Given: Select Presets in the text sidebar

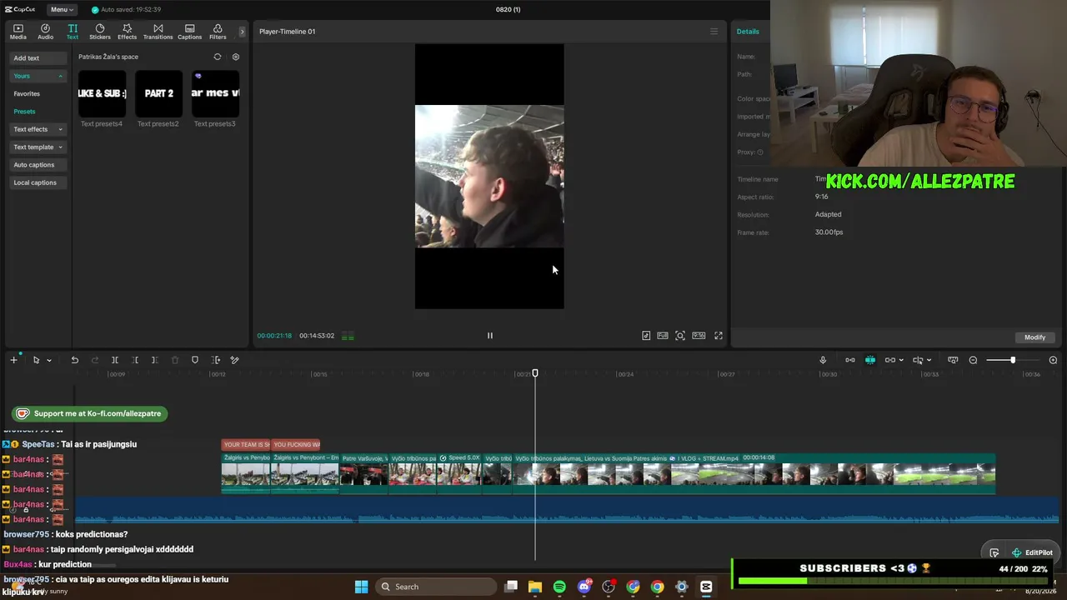Looking at the screenshot, I should click(24, 112).
